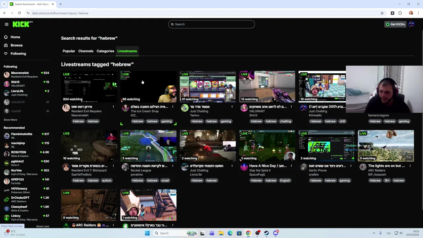
Task: Open options menu for Maorameleh stream card
Action: point(113,107)
